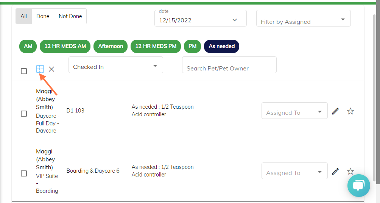Select the Afternoon pill
This screenshot has width=380, height=203.
click(111, 46)
